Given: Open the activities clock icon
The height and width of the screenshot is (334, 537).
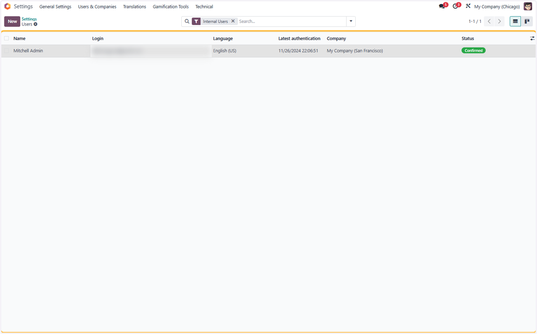Looking at the screenshot, I should click(456, 6).
